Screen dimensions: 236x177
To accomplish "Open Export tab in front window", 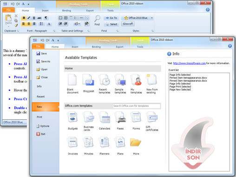I will click(x=119, y=47).
